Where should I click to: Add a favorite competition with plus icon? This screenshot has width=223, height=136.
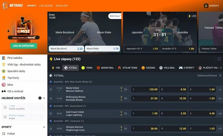40,98
